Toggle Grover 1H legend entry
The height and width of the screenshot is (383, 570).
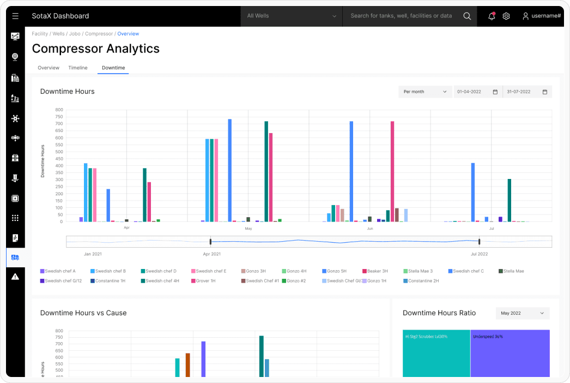(203, 281)
